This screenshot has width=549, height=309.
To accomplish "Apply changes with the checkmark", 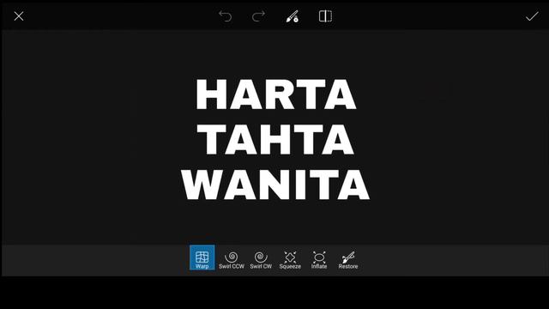I will (532, 16).
